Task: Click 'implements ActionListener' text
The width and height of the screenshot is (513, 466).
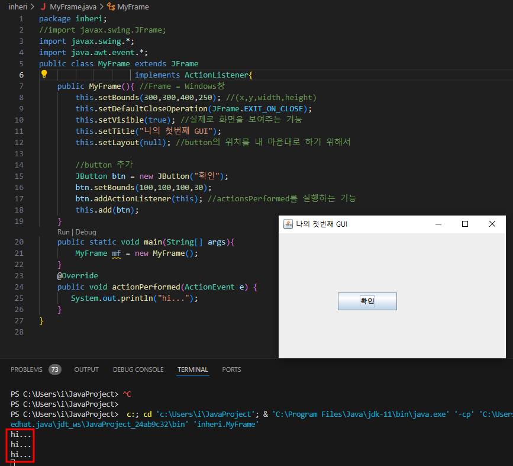Action: point(192,75)
